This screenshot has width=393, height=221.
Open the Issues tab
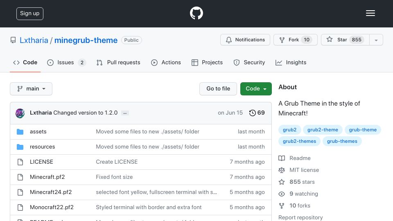click(66, 62)
